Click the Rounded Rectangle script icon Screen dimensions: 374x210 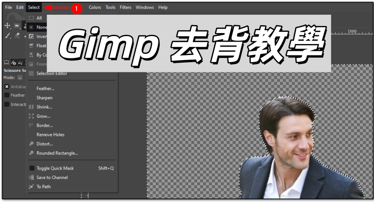[31, 153]
